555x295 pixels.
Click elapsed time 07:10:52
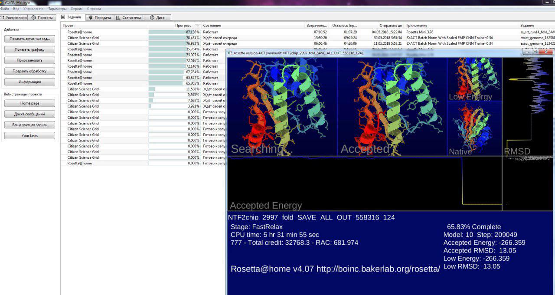320,32
